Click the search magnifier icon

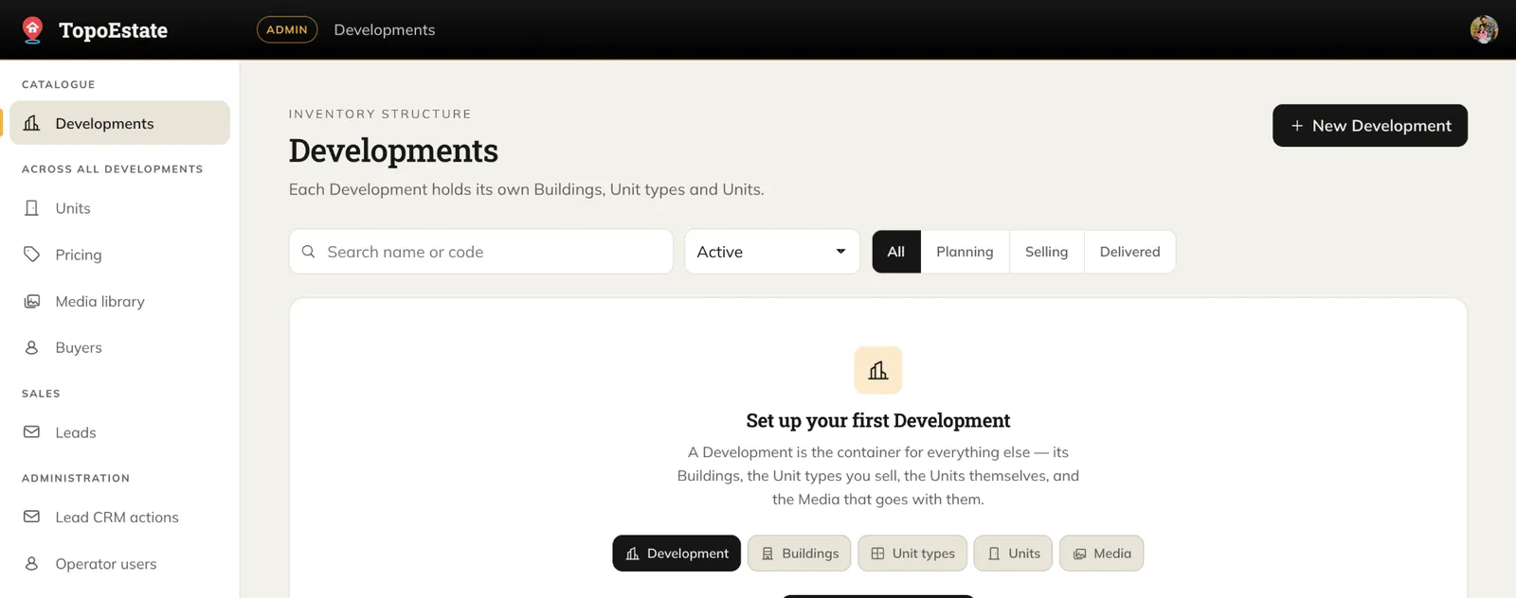pyautogui.click(x=308, y=252)
